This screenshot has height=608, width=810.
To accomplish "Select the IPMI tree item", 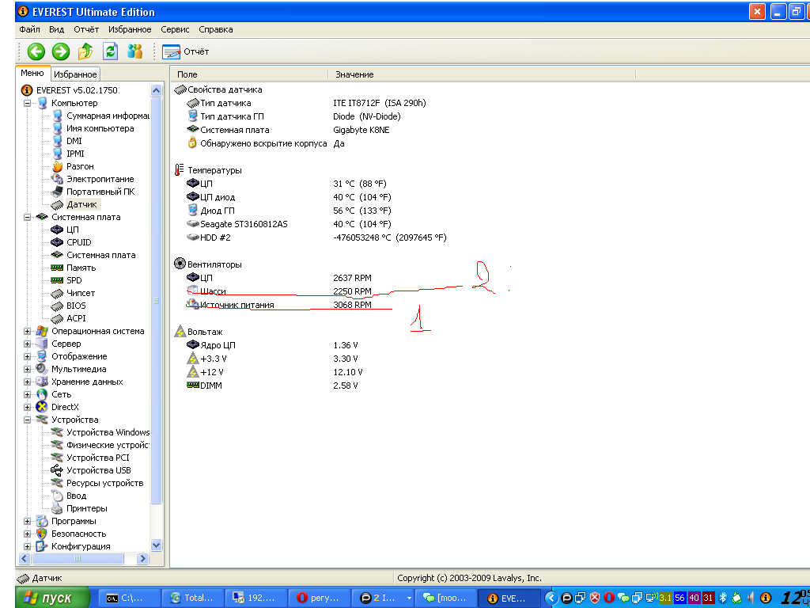I will pos(75,154).
